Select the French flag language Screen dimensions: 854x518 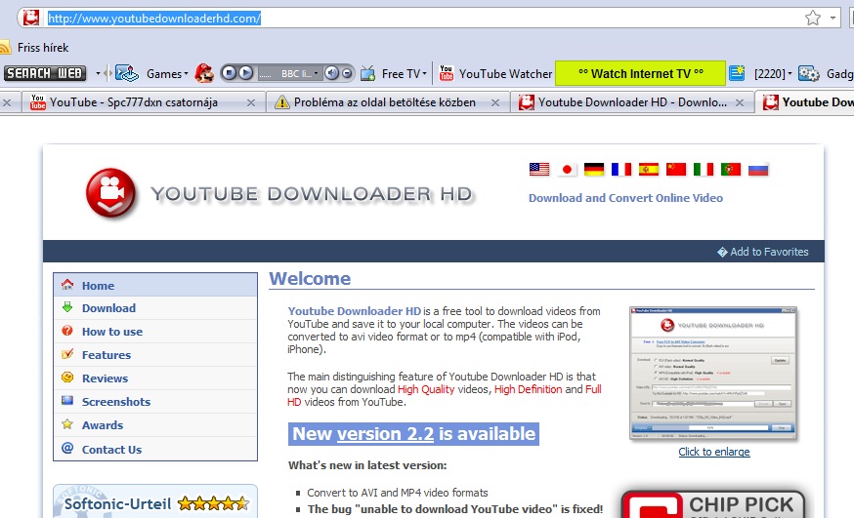coord(620,169)
